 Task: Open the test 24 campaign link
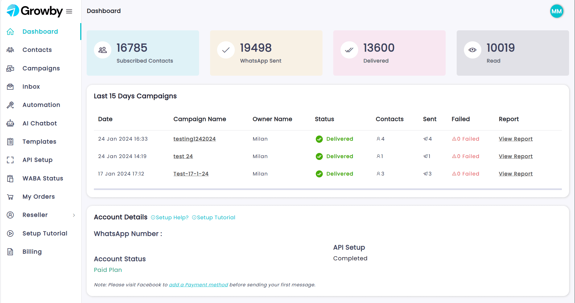tap(183, 156)
